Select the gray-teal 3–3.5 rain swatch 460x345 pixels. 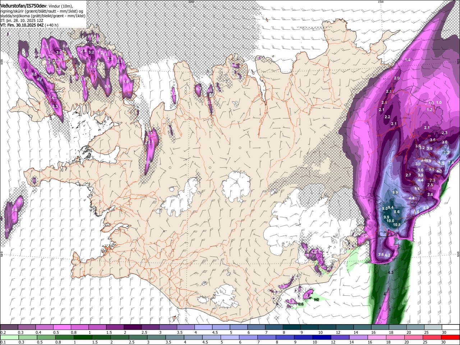click(156, 337)
